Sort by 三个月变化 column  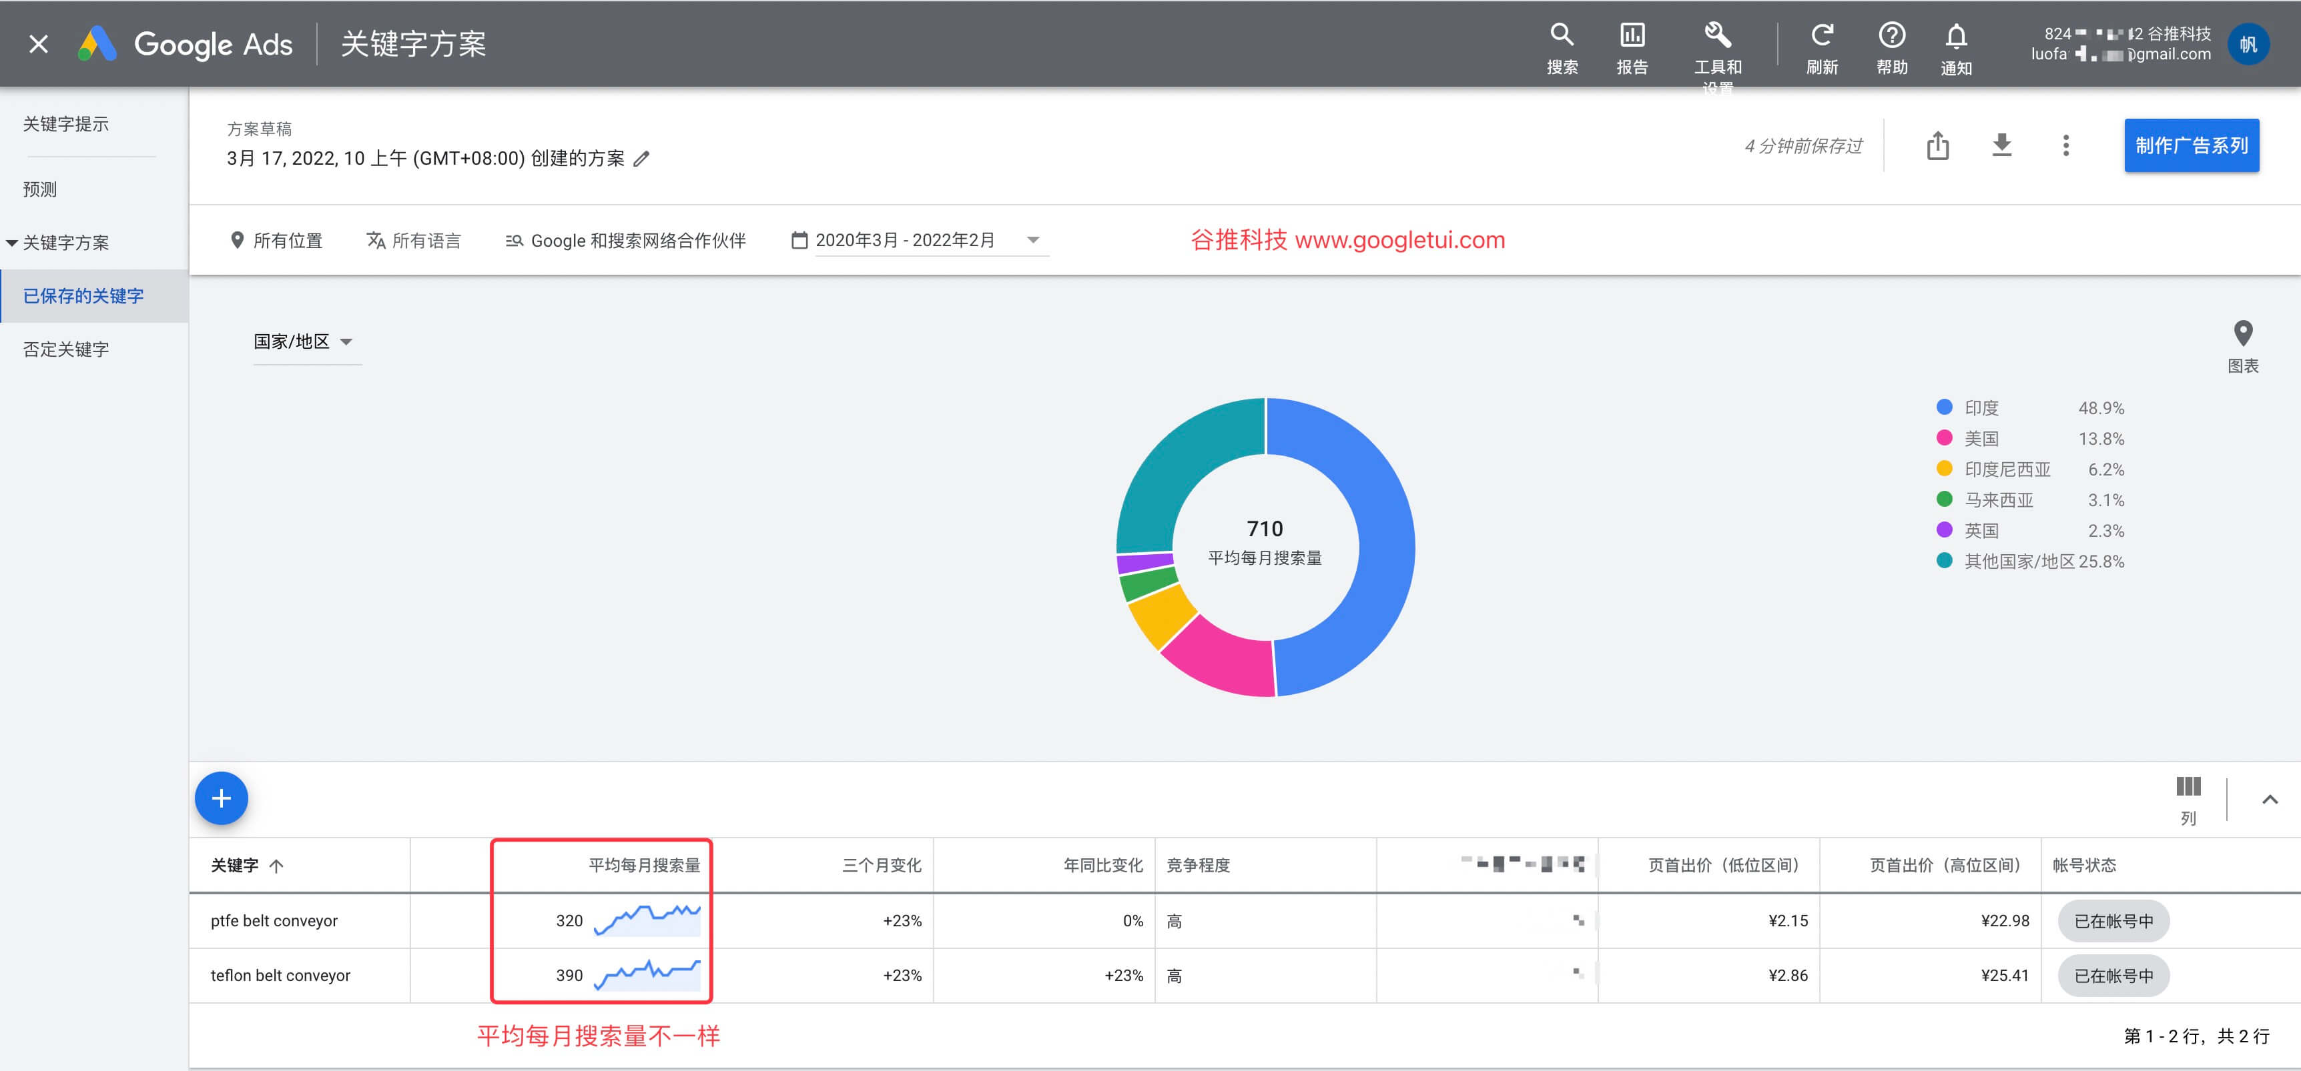pos(882,865)
